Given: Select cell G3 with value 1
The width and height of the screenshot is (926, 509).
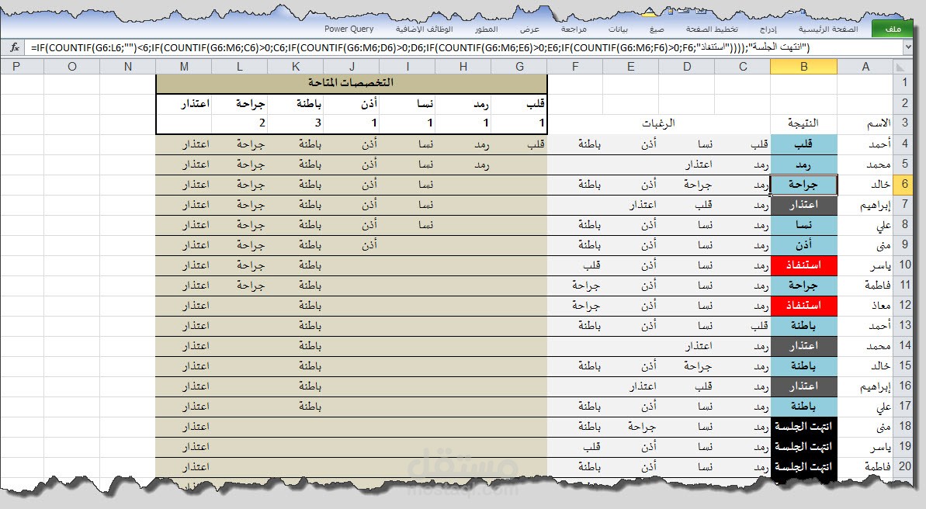Looking at the screenshot, I should tap(519, 123).
